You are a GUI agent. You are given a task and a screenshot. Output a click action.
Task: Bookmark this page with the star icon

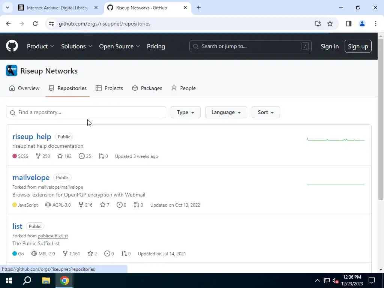click(x=330, y=24)
